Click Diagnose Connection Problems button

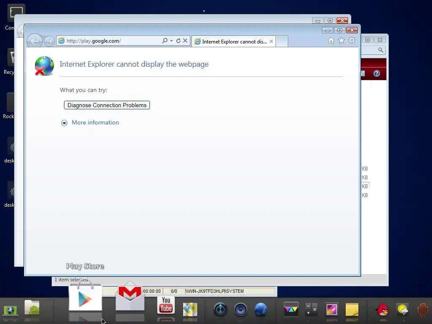click(x=107, y=105)
